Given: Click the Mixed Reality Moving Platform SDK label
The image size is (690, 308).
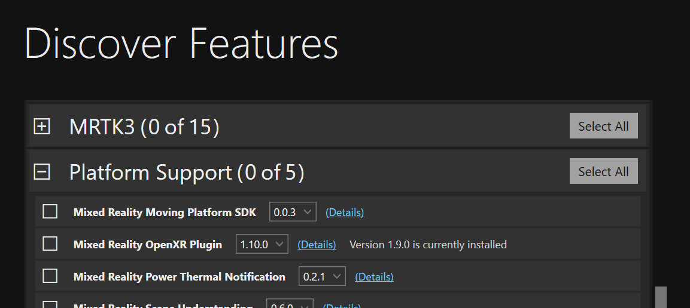Looking at the screenshot, I should tap(165, 212).
